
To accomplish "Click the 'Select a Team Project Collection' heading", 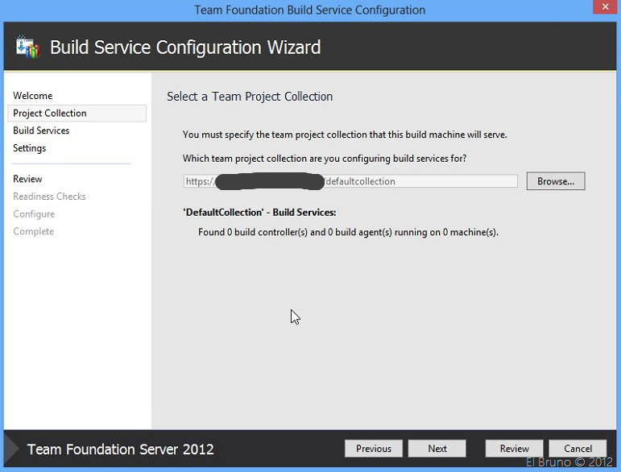I will [250, 97].
